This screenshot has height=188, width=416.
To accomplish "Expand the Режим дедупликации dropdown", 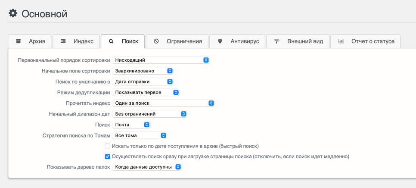I will click(x=146, y=92).
